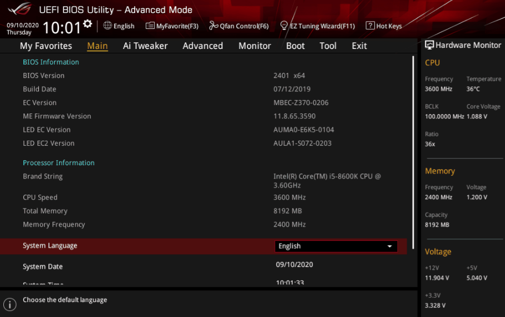Screen dimensions: 505x317
Task: Click the value AULA1-S072-0203
Action: click(x=303, y=143)
